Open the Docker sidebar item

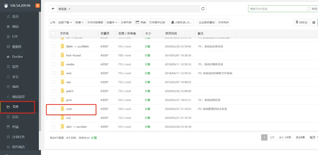pyautogui.click(x=17, y=57)
